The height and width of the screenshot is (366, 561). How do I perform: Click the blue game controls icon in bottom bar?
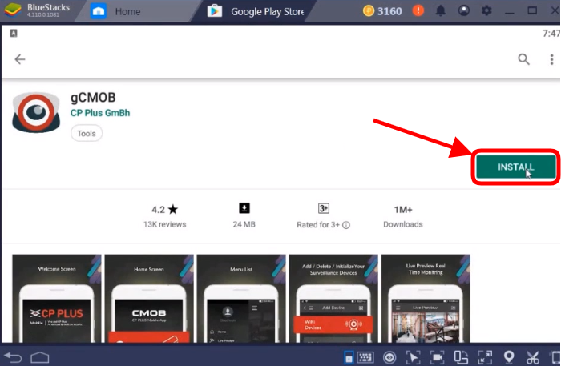tap(349, 357)
